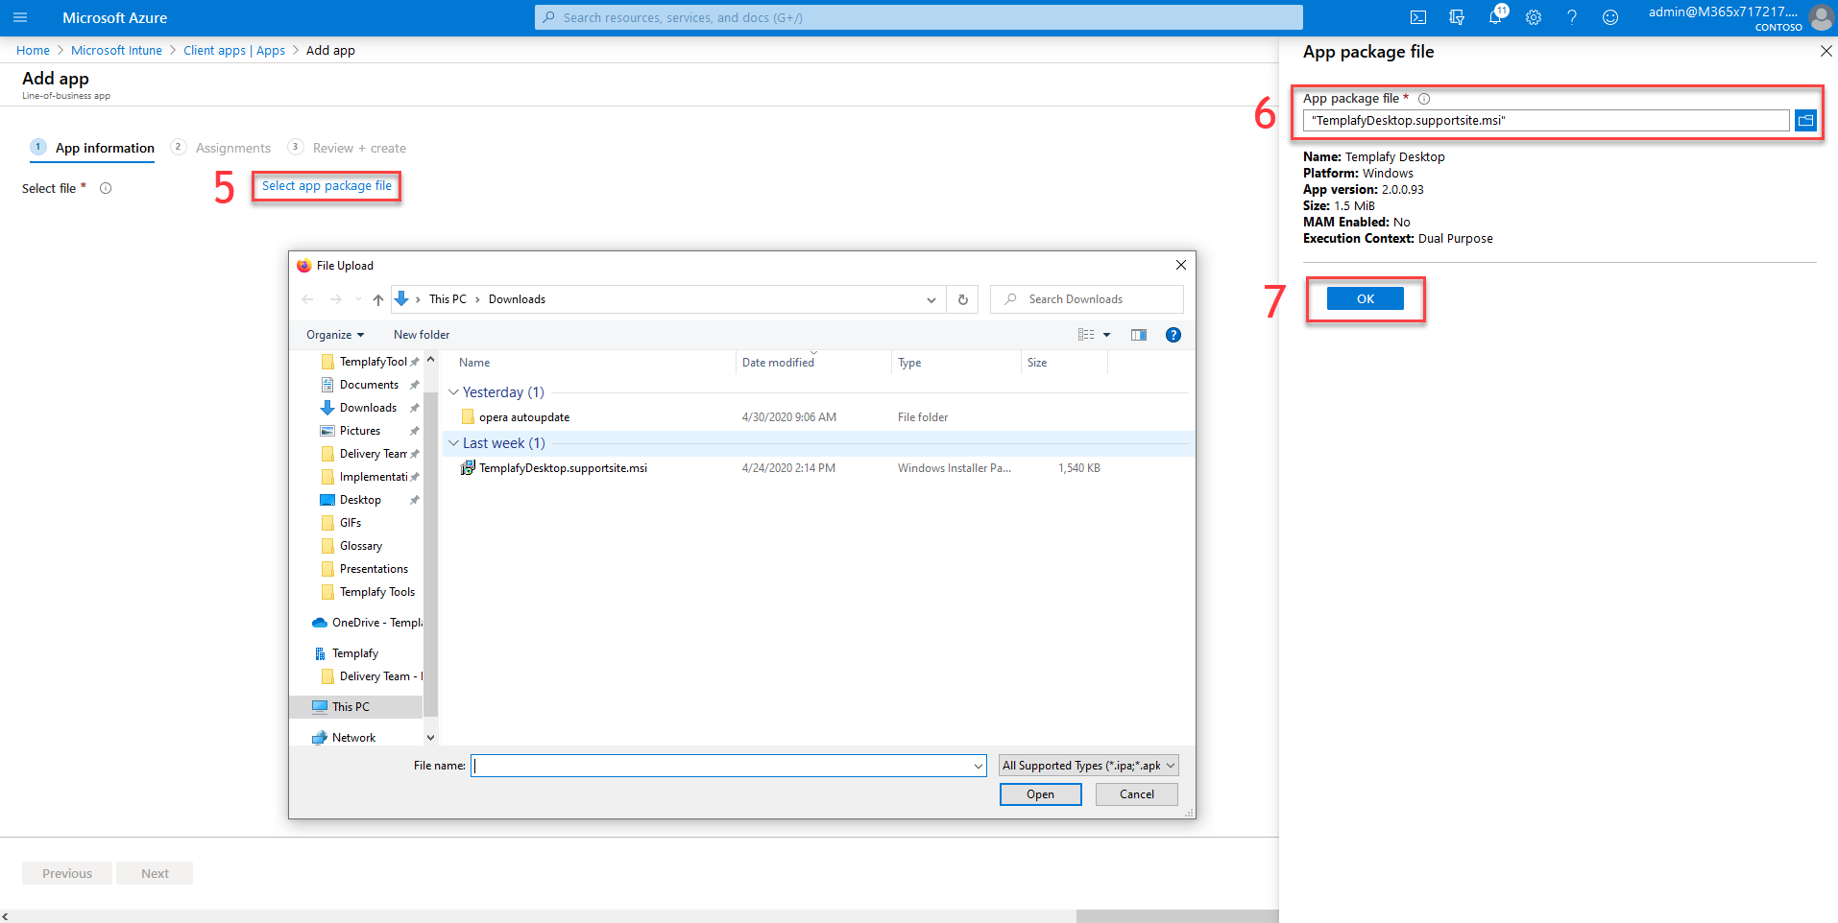Viewport: 1838px width, 923px height.
Task: Sort files by the Size column
Action: (1037, 363)
